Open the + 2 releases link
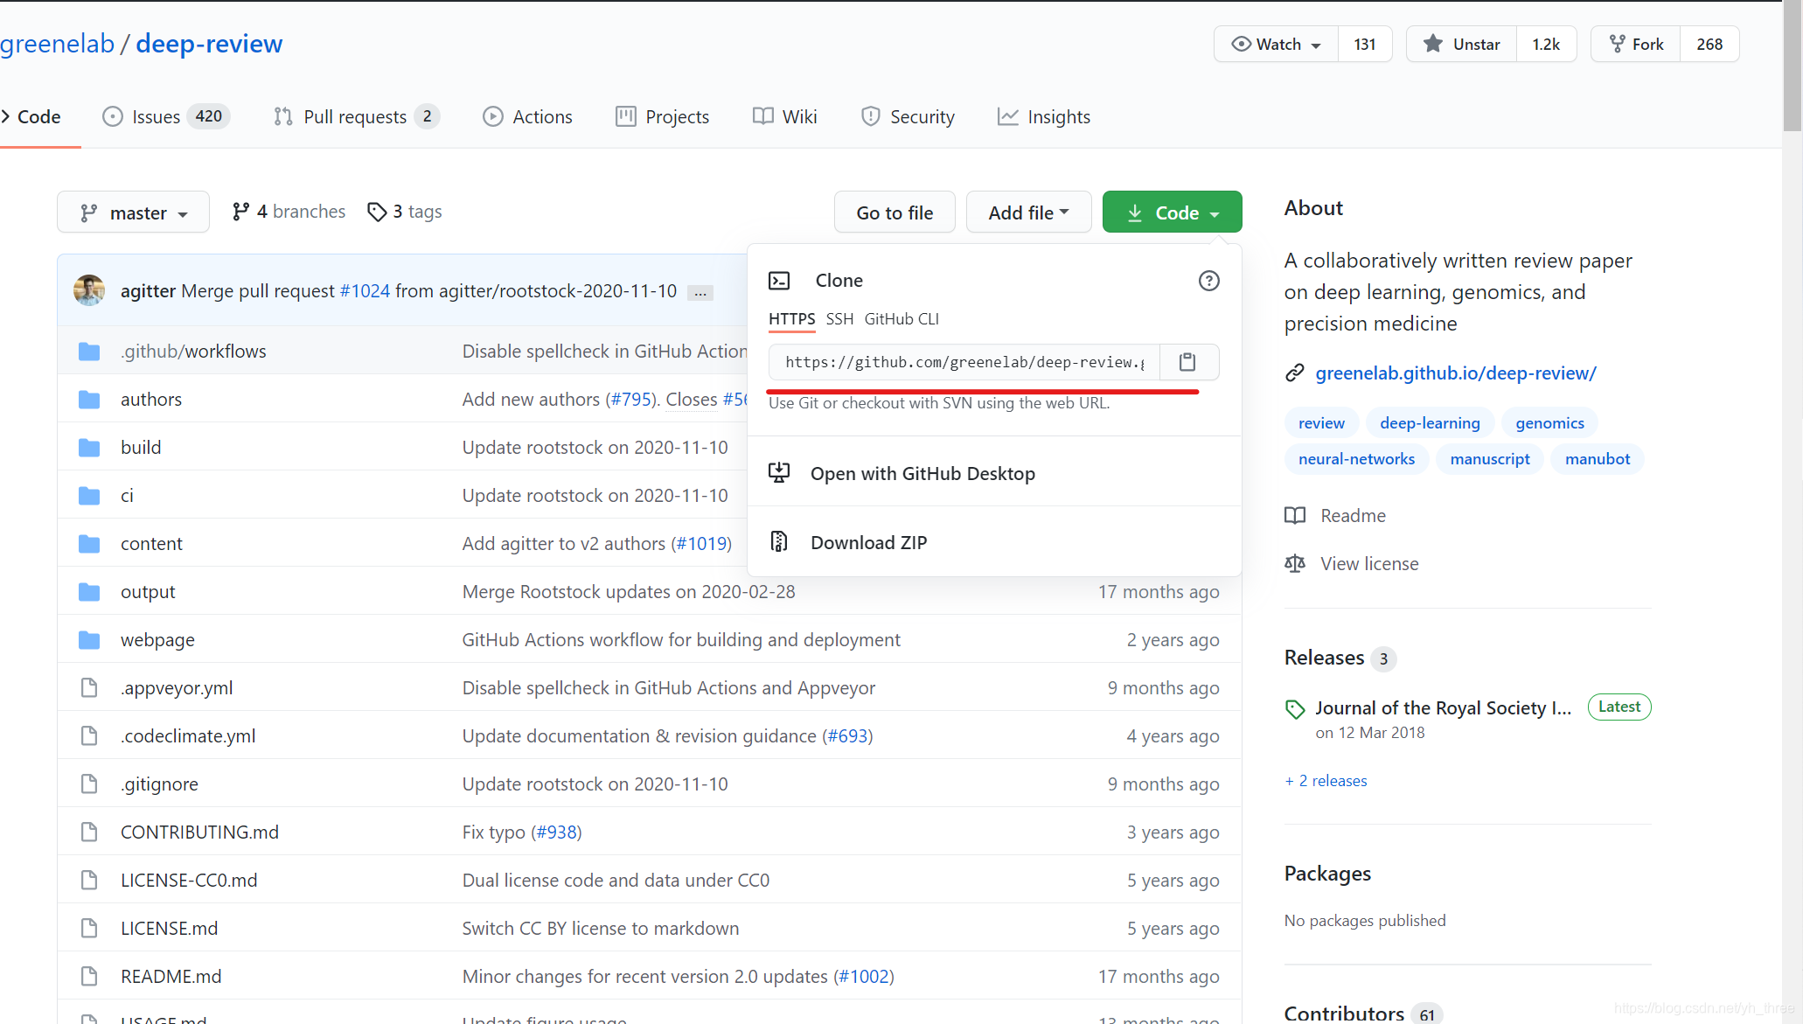Viewport: 1803px width, 1024px height. tap(1326, 781)
